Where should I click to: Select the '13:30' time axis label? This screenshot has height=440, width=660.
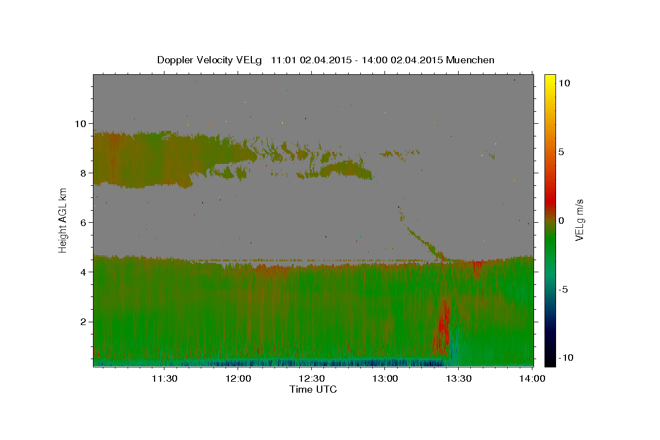[x=459, y=378]
